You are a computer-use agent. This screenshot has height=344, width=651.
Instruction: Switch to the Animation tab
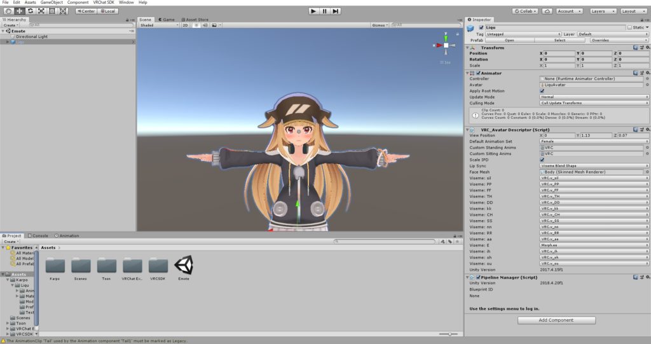66,235
